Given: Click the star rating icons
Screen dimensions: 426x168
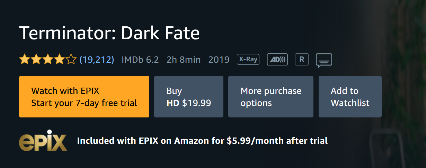Looking at the screenshot, I should click(47, 60).
